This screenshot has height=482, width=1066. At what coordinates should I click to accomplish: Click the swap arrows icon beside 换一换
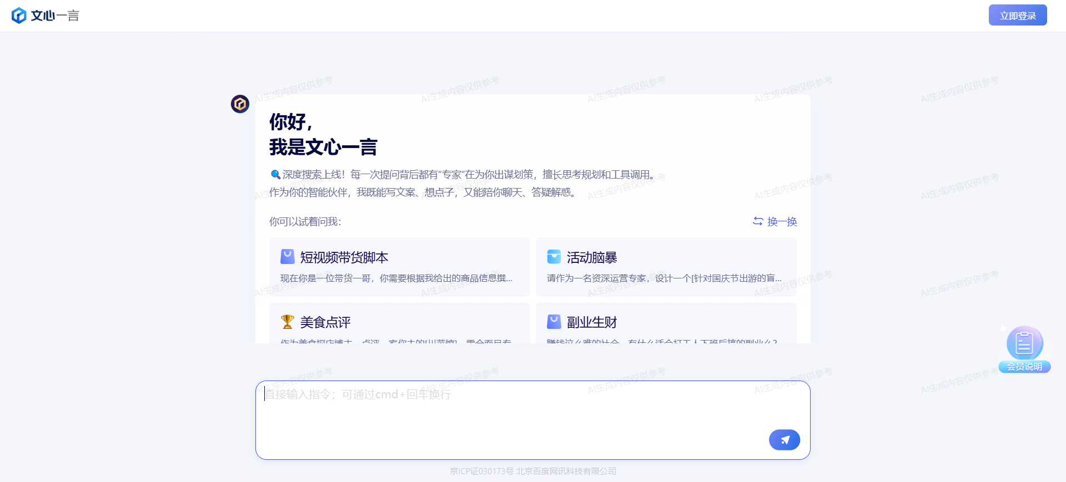point(758,221)
